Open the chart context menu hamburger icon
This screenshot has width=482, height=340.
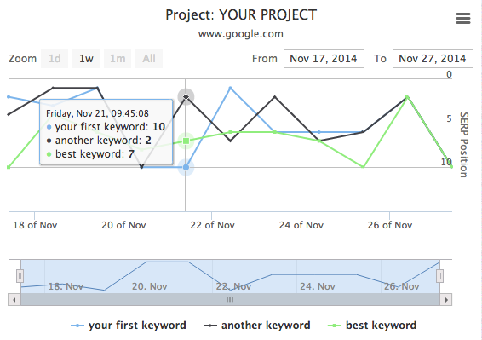(x=463, y=19)
